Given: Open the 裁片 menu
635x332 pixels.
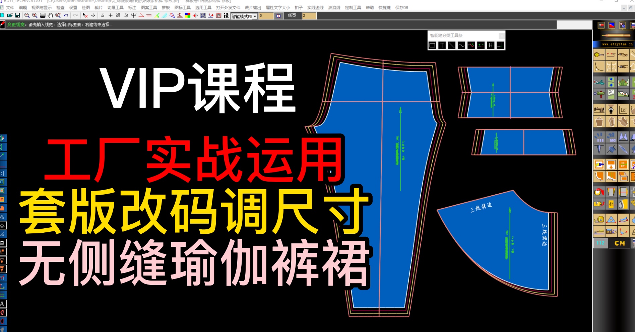Looking at the screenshot, I should [99, 7].
